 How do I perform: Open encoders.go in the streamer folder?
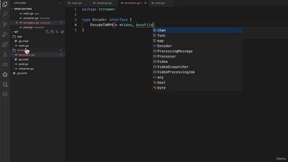click(x=27, y=55)
